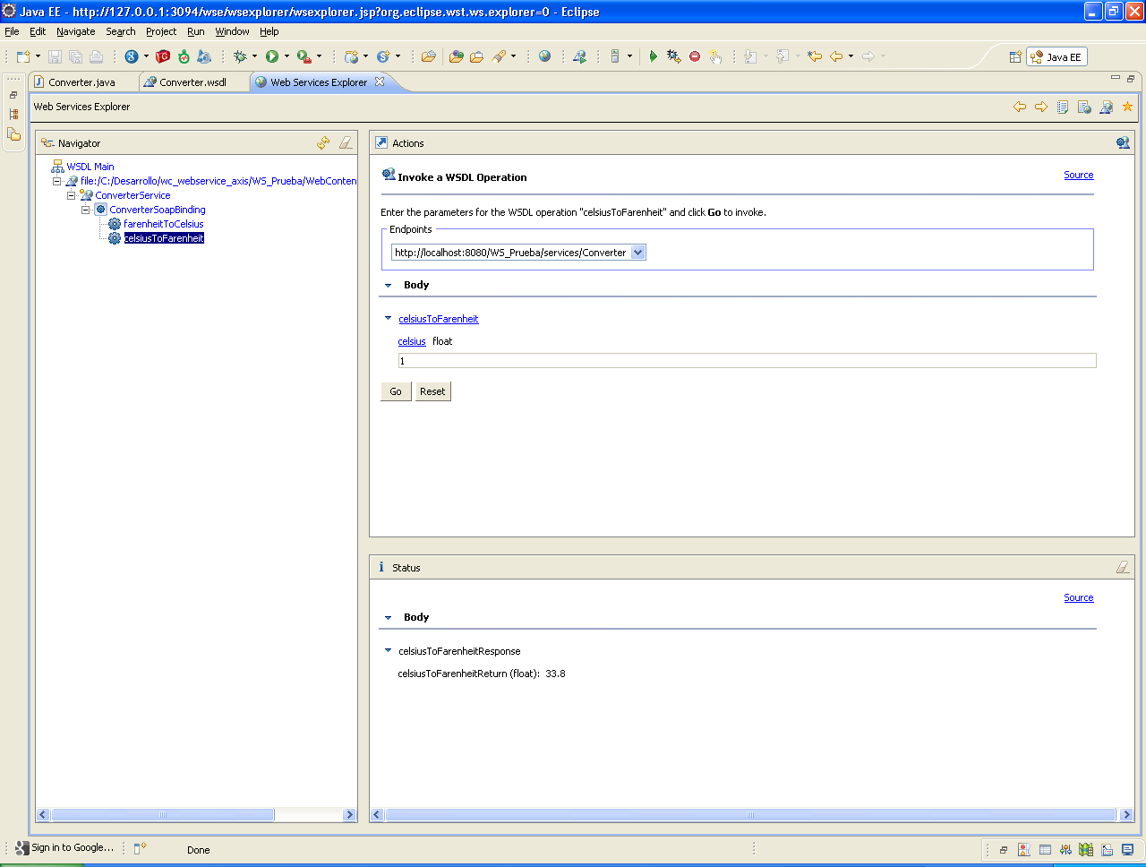Image resolution: width=1146 pixels, height=867 pixels.
Task: Open the File menu
Action: pos(12,31)
